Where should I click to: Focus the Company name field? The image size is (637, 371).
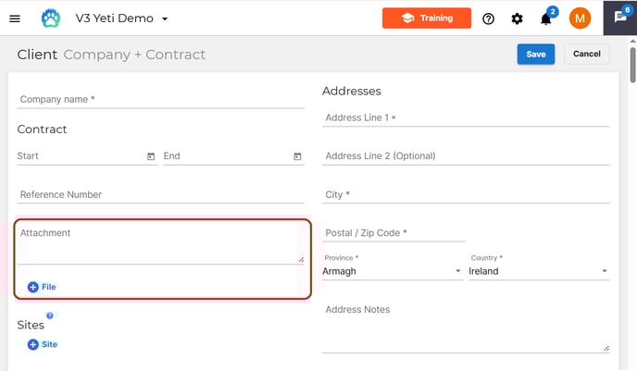(160, 100)
